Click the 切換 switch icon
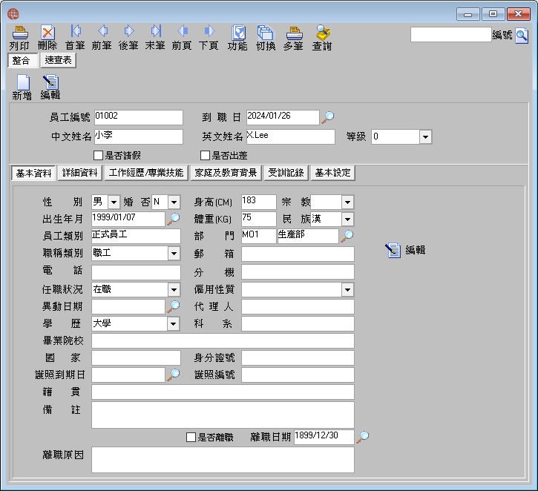The height and width of the screenshot is (491, 538). point(265,33)
